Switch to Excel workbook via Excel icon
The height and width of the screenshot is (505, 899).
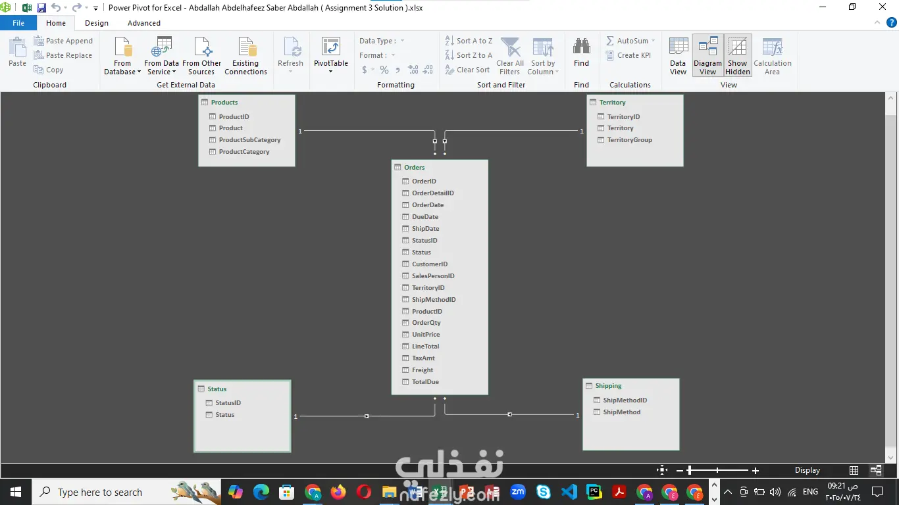(27, 8)
